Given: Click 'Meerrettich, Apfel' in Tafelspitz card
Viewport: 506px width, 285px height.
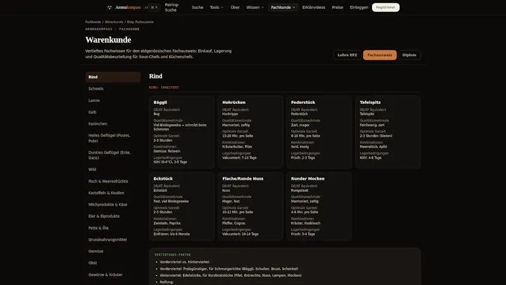Looking at the screenshot, I should [x=373, y=147].
